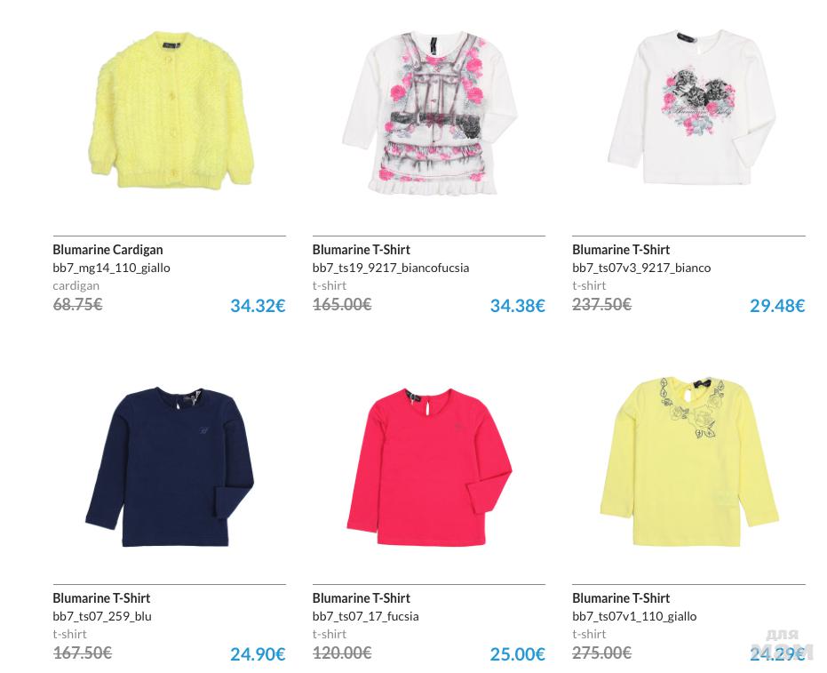Click product code bb7_ts07_259_blu
Image resolution: width=827 pixels, height=673 pixels.
pyautogui.click(x=102, y=616)
